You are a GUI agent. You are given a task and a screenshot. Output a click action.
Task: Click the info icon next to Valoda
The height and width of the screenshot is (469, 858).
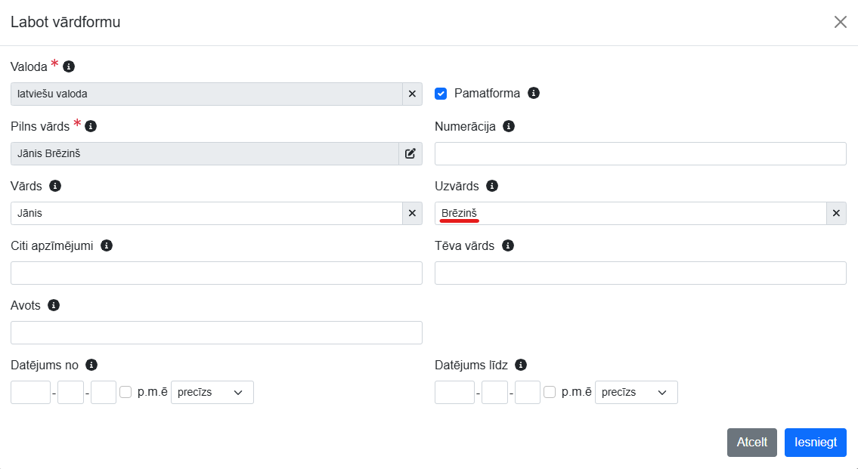tap(69, 66)
